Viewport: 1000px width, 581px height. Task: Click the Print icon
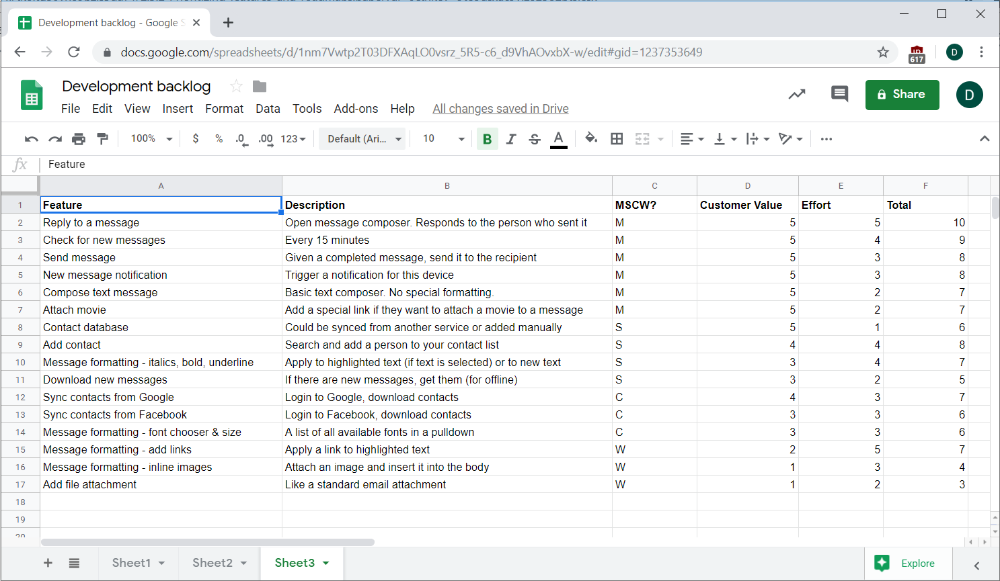coord(79,139)
